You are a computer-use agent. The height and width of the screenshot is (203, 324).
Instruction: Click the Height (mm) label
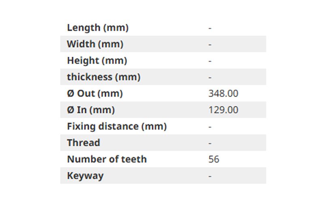pos(97,60)
